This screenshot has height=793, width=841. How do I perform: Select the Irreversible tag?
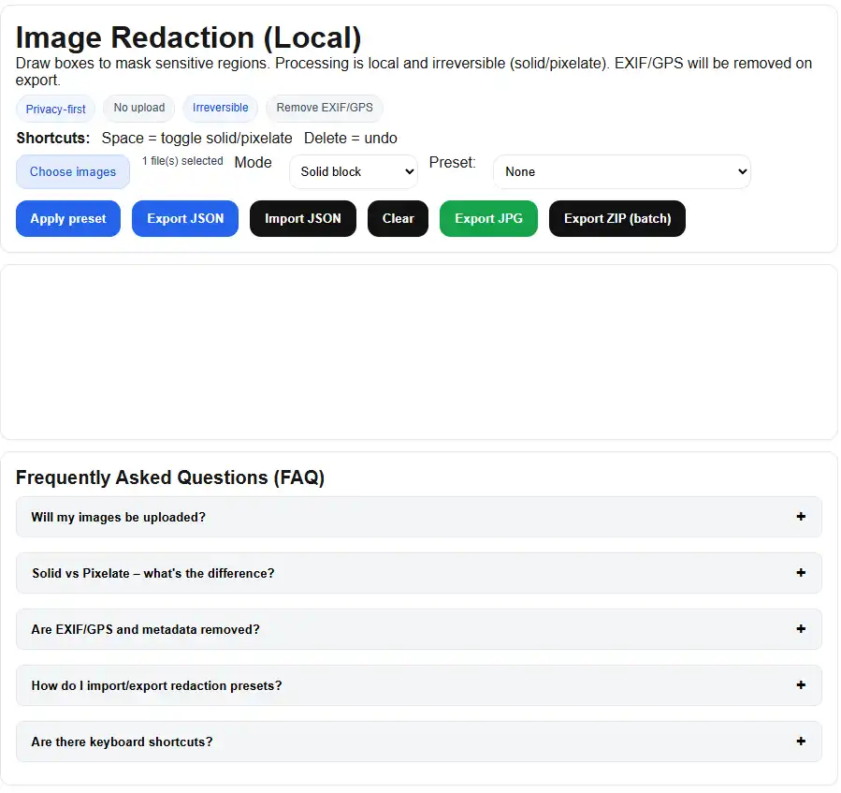221,108
